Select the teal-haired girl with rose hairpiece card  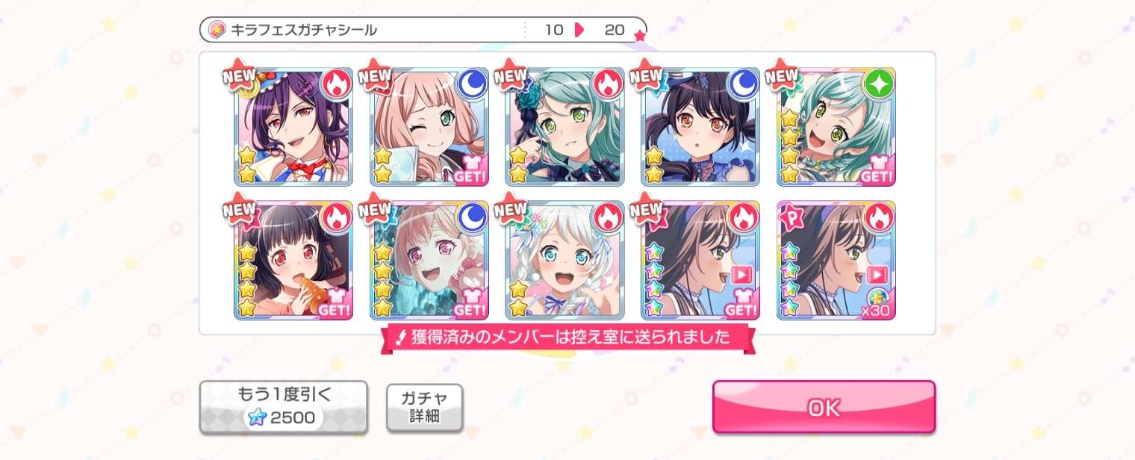tap(565, 127)
